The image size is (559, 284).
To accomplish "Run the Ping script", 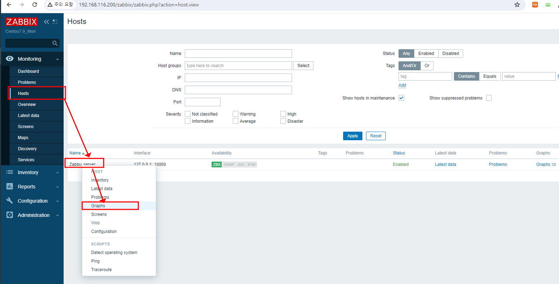I will (119, 261).
